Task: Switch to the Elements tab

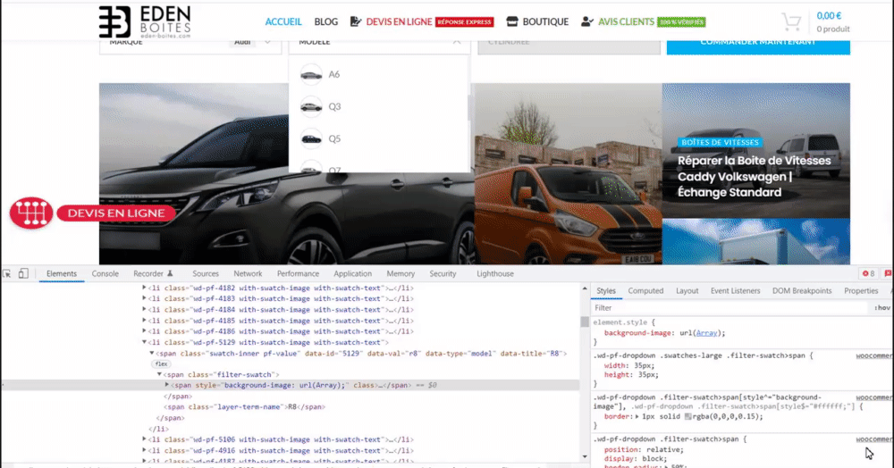Action: (62, 274)
